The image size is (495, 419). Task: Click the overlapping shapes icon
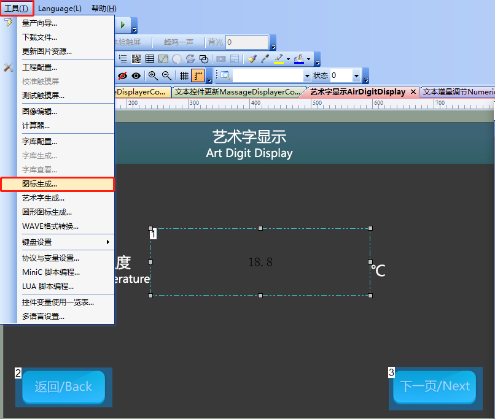(204, 59)
